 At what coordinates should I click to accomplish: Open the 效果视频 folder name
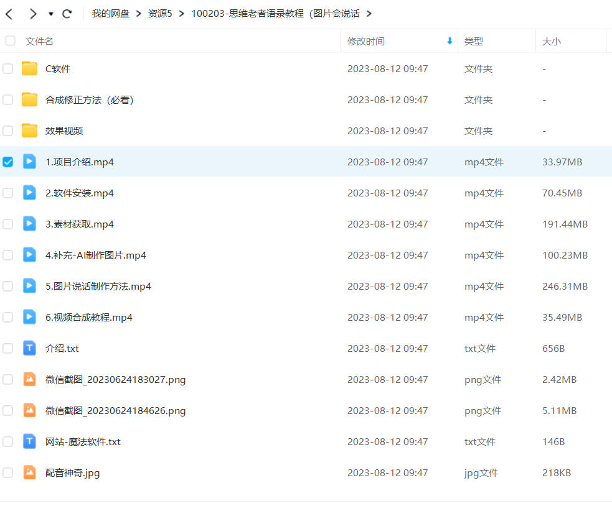coord(64,131)
